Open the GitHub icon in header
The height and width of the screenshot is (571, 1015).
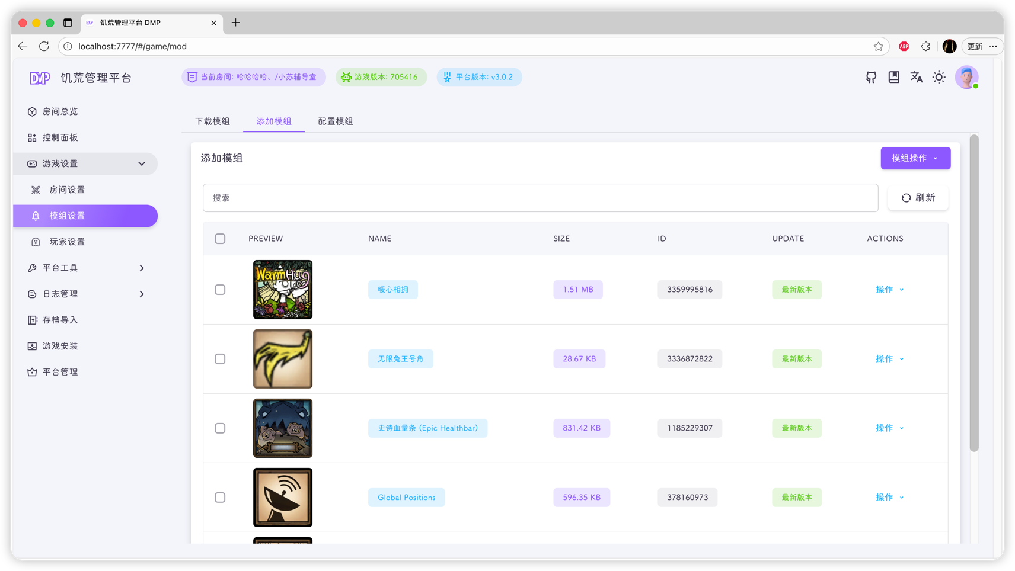click(871, 77)
